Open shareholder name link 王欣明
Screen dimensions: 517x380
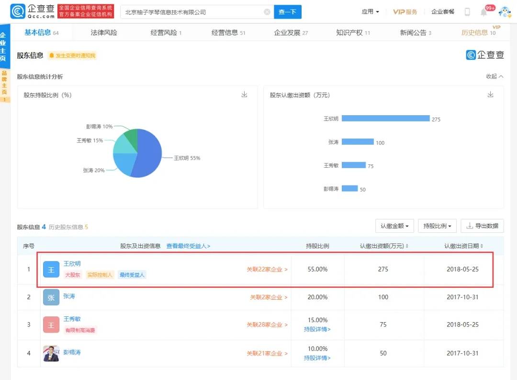[x=72, y=264]
